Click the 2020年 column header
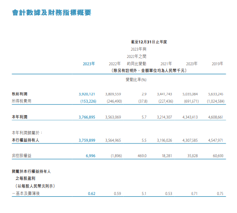 192,64
